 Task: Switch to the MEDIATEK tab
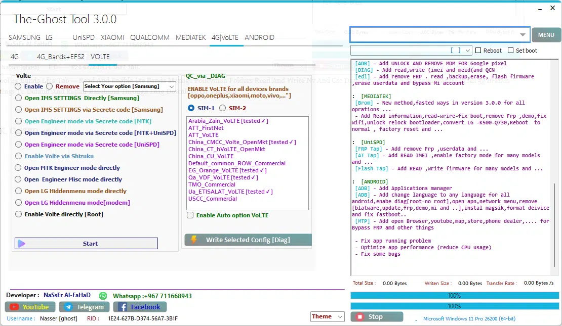pos(191,37)
